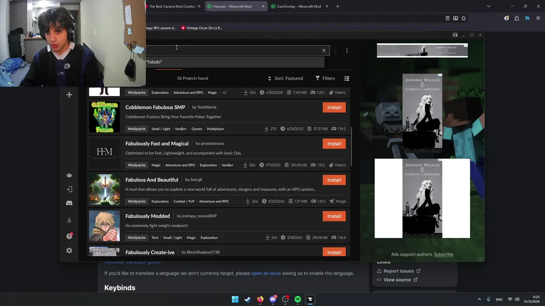
Task: Open the Fabulous And Beautiful sword thumbnail
Action: click(x=104, y=190)
